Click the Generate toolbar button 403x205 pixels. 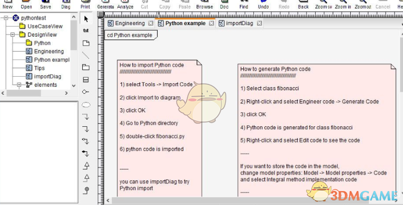[x=105, y=5]
